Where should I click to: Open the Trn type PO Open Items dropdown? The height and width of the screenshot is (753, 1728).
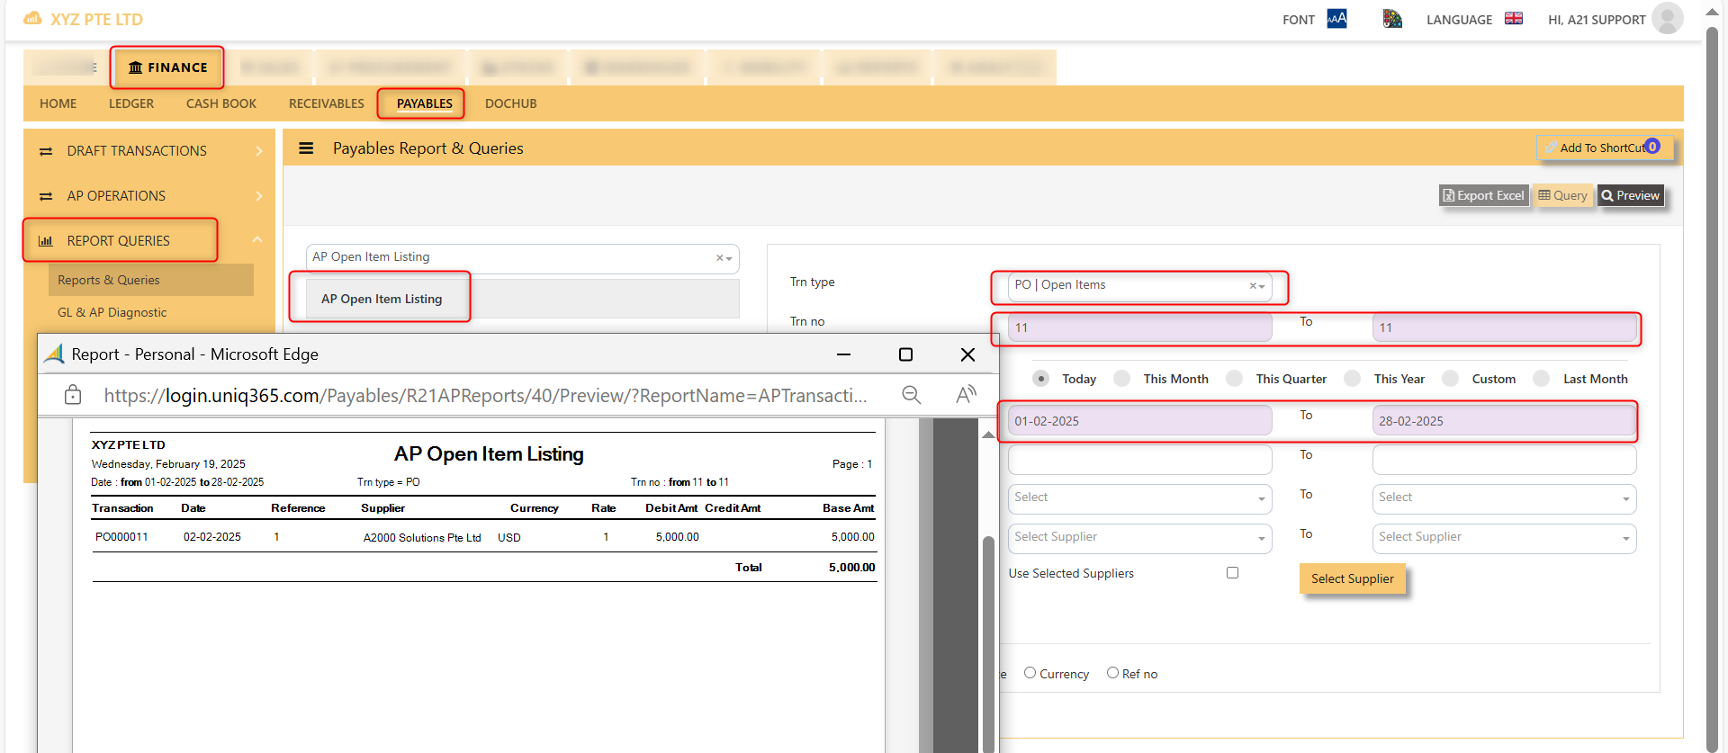(1139, 286)
